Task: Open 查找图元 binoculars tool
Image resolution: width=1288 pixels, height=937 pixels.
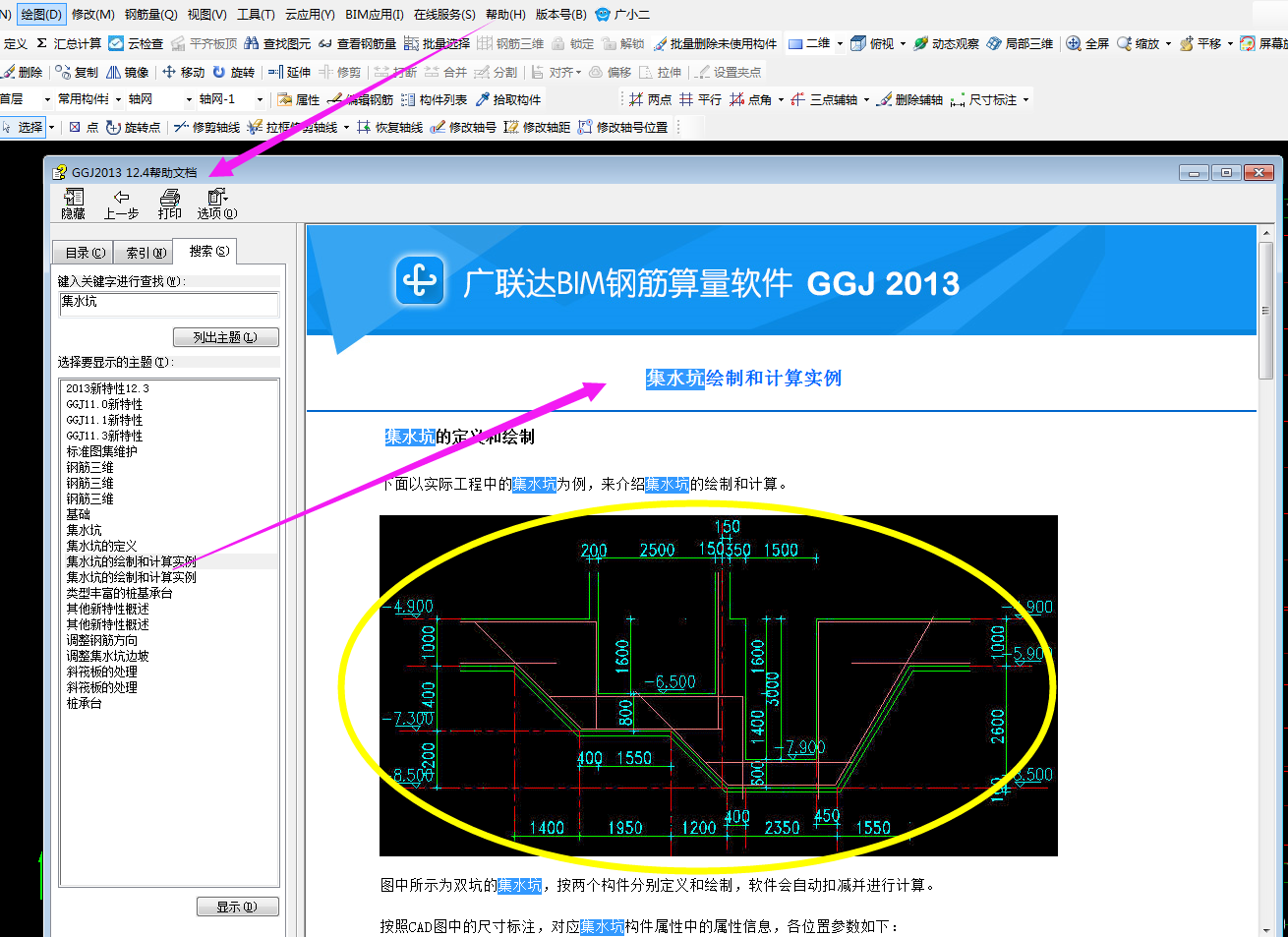Action: coord(277,43)
